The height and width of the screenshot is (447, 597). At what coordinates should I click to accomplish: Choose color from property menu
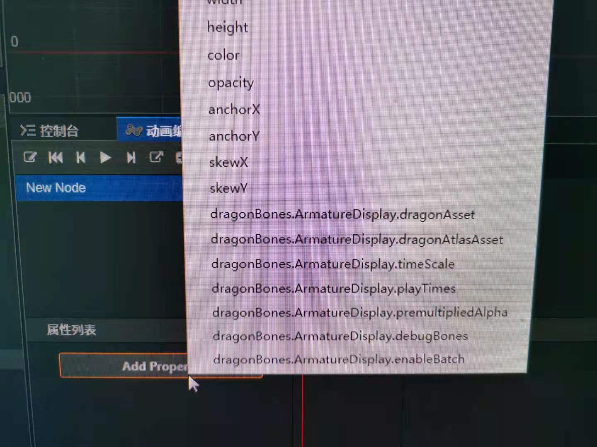click(223, 55)
